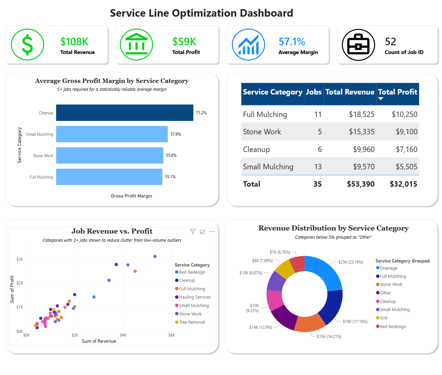Click the $108K Total Revenue value

coord(74,41)
